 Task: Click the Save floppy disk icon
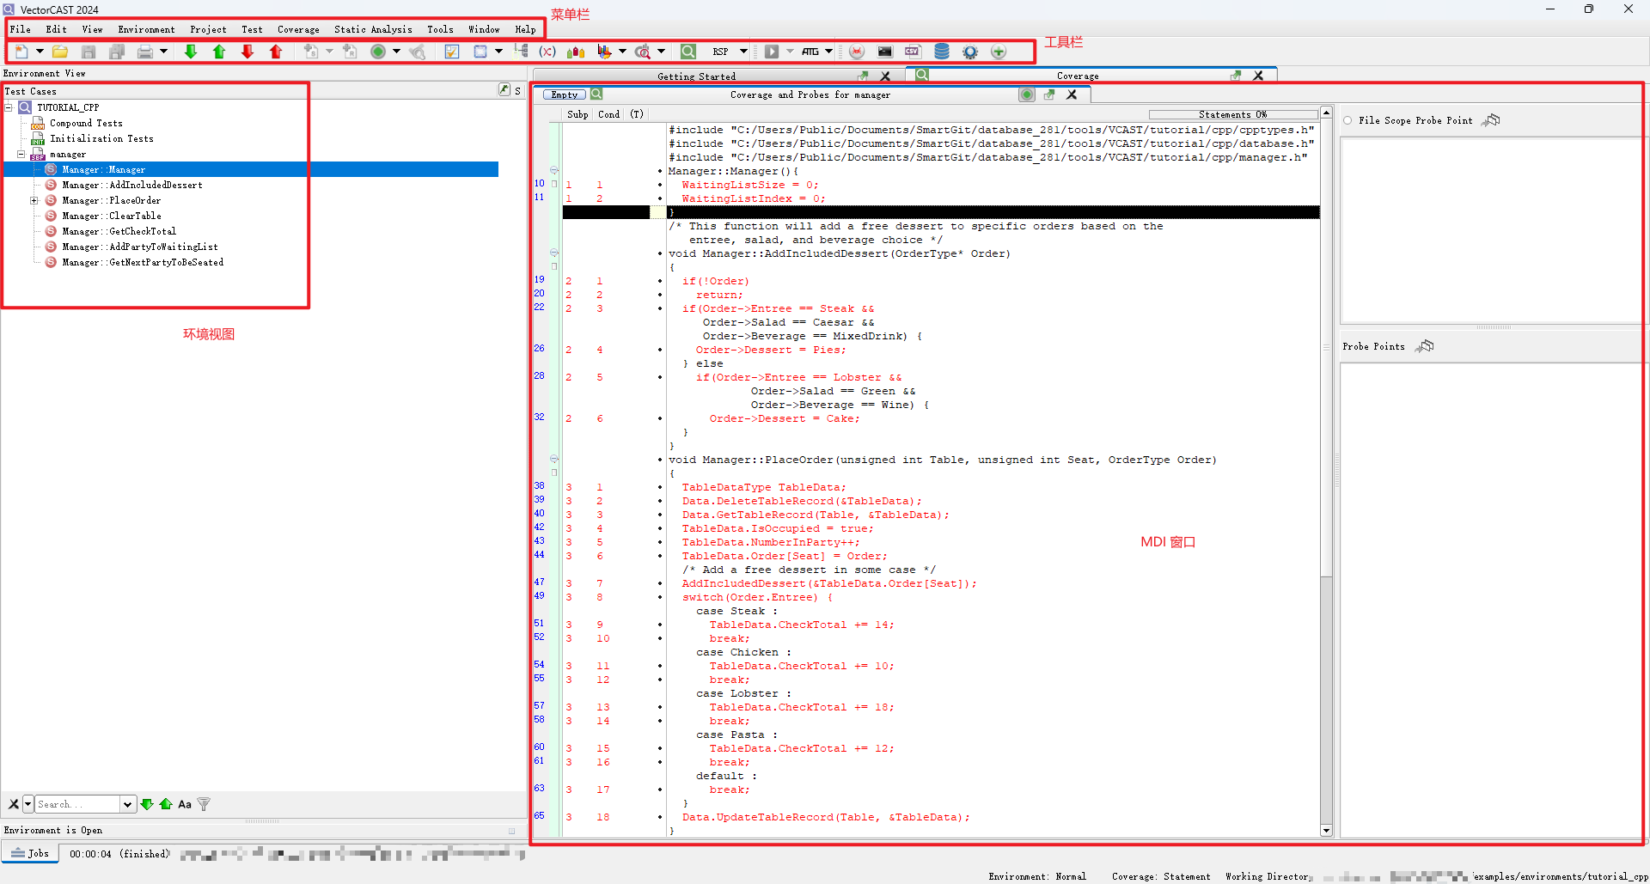click(x=89, y=52)
